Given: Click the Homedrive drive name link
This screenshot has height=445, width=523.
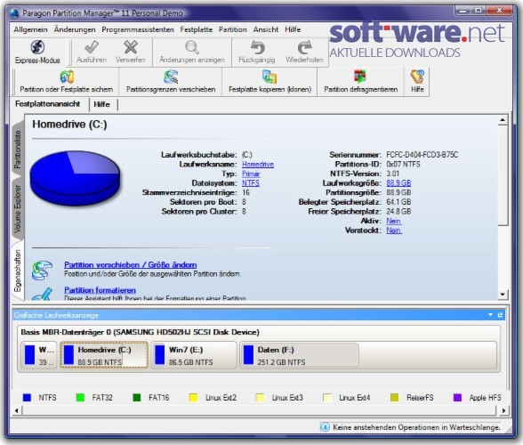Looking at the screenshot, I should coord(258,165).
